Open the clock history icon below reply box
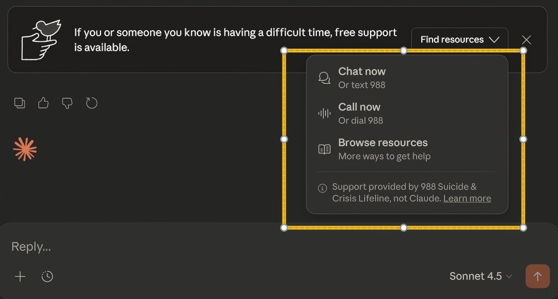 47,276
